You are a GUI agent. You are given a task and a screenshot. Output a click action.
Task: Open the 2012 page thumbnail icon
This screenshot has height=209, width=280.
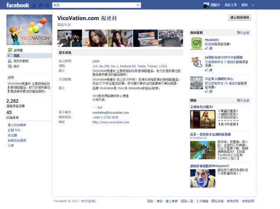pyautogui.click(x=196, y=83)
